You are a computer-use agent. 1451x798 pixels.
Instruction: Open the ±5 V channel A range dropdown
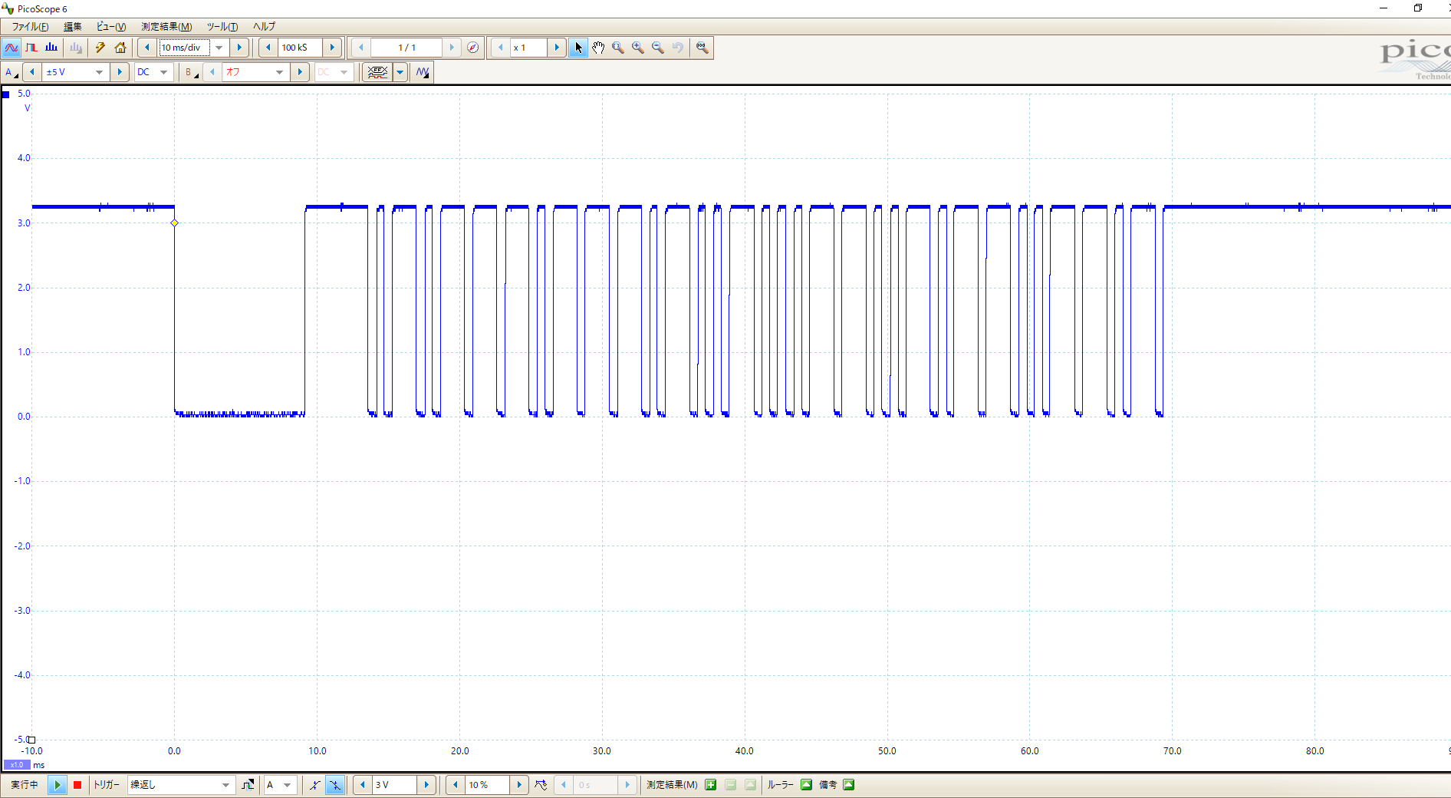99,72
